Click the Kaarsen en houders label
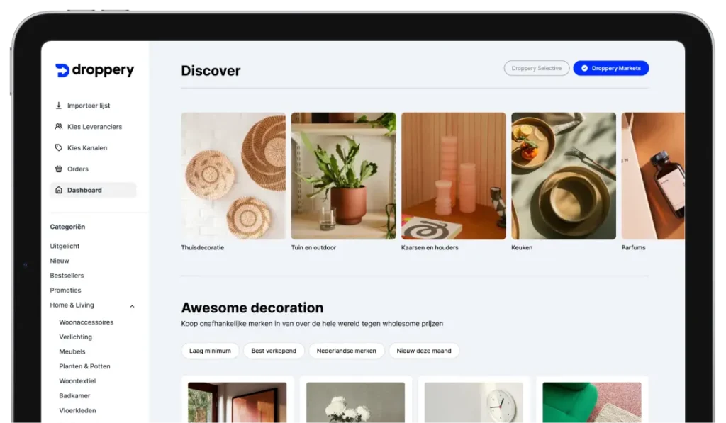 pyautogui.click(x=430, y=247)
